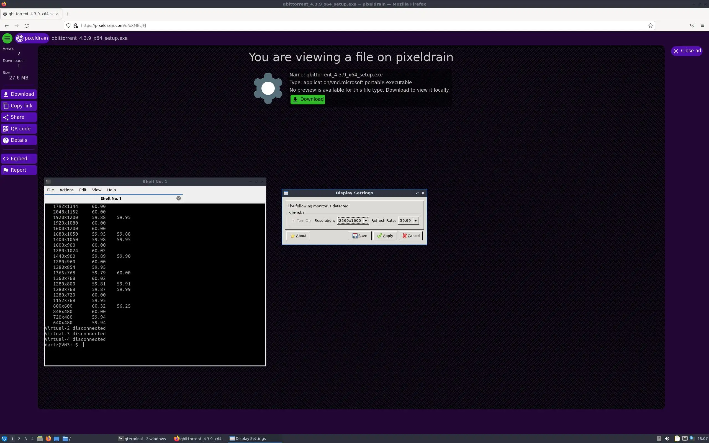Image resolution: width=709 pixels, height=443 pixels.
Task: Click the green hamburger menu icon
Action: pyautogui.click(x=7, y=38)
